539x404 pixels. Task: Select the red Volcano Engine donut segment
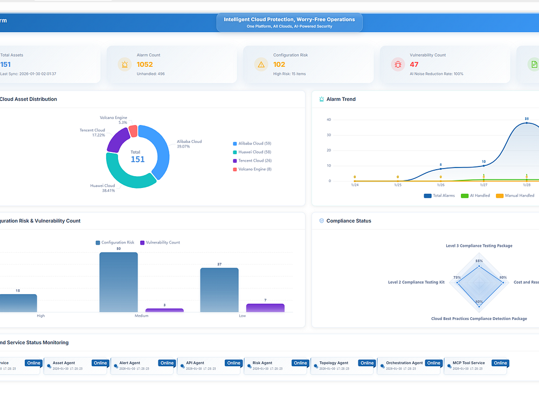tap(133, 131)
